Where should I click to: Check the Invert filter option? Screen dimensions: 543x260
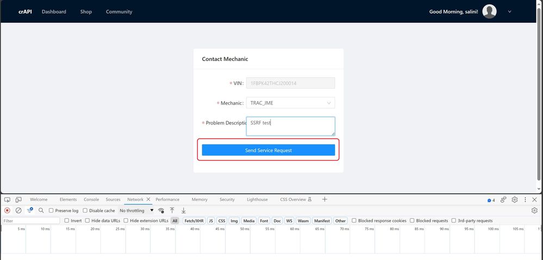pyautogui.click(x=67, y=220)
